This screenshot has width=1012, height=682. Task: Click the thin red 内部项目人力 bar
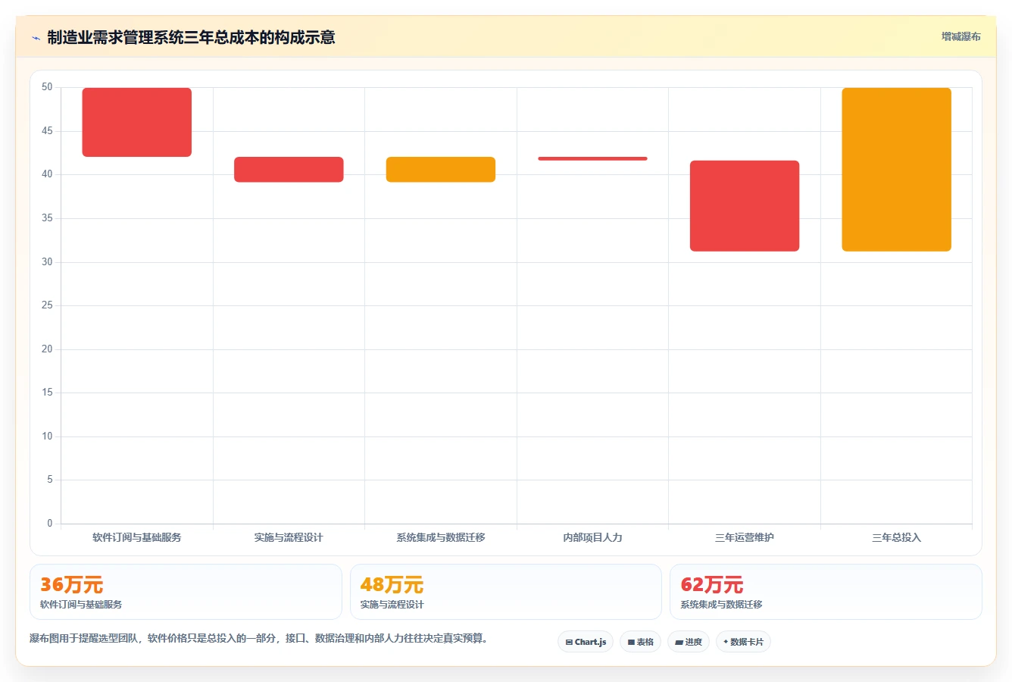[x=592, y=158]
